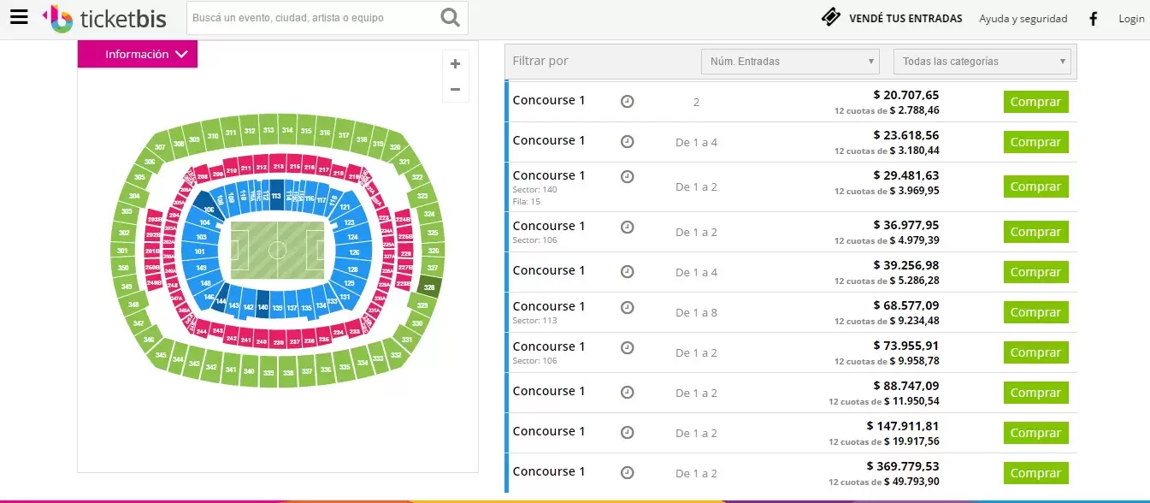
Task: Click the ticket icon beside Vendé tus entradas
Action: point(830,18)
